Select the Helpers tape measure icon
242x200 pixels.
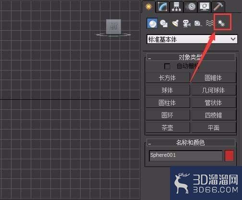click(198, 24)
